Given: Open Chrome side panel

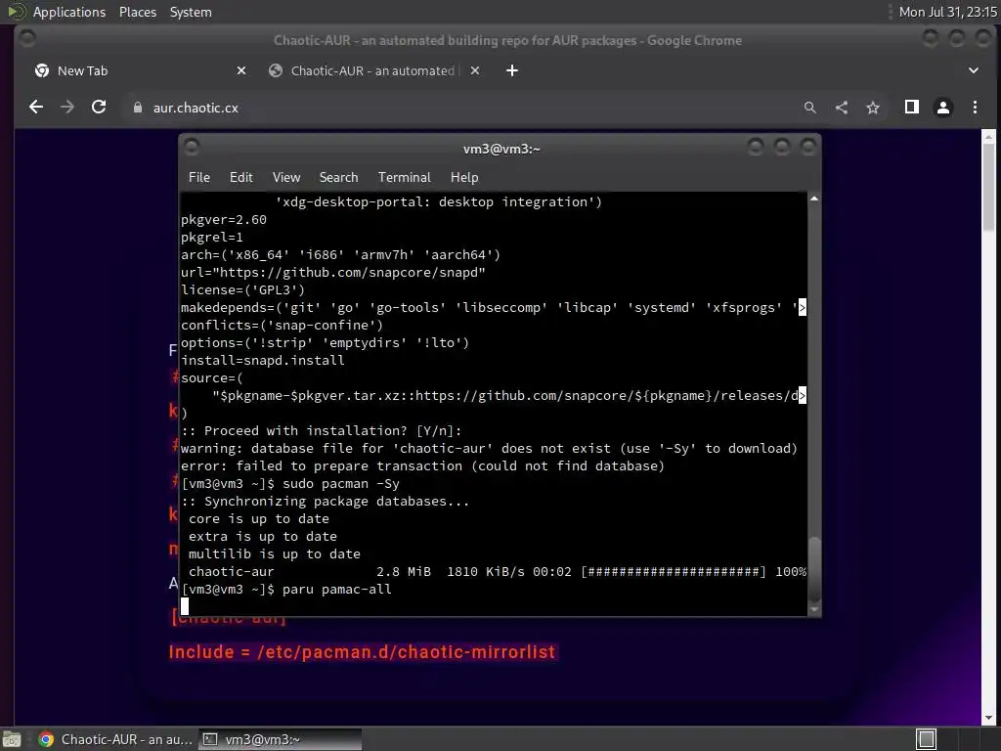Looking at the screenshot, I should (x=912, y=108).
